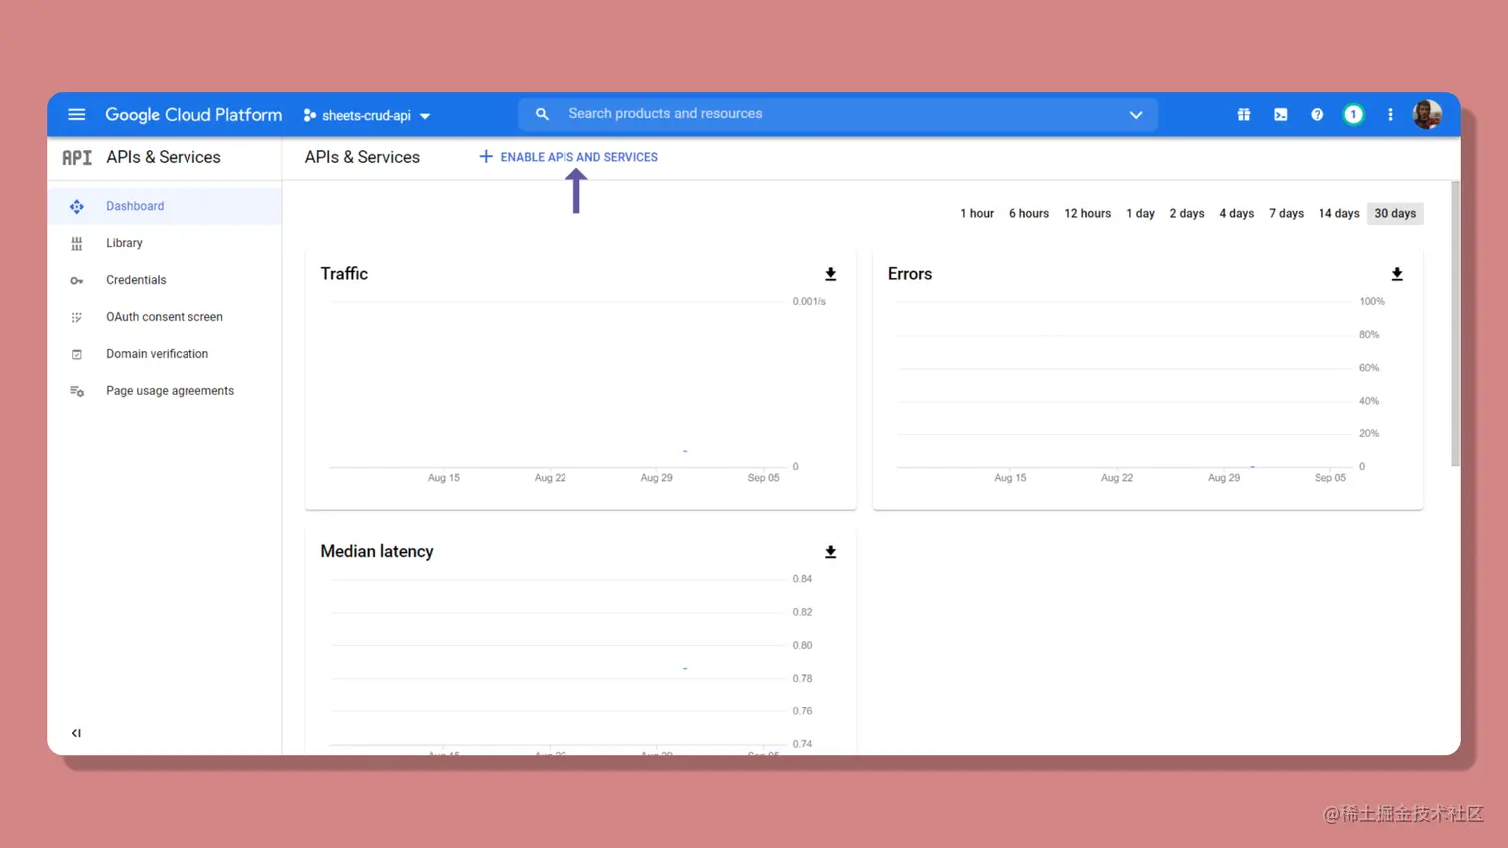Open the Help question mark icon
Screen dimensions: 1508x848
(x=1317, y=114)
